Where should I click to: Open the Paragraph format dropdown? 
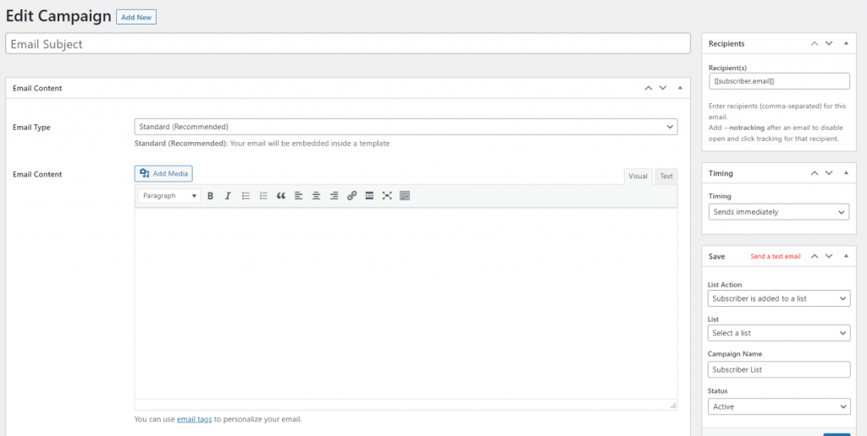click(169, 195)
